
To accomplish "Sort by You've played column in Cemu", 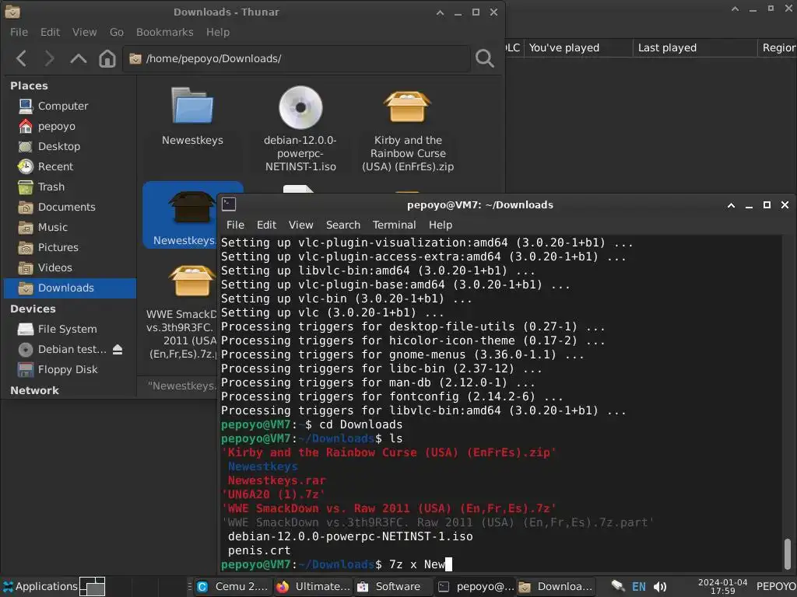I will click(578, 47).
